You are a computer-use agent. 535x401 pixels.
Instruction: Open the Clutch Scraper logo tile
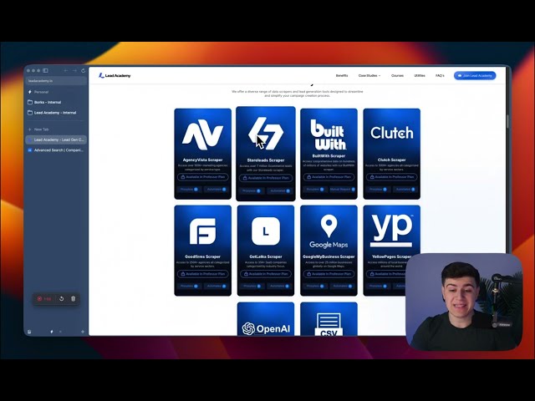coord(391,132)
